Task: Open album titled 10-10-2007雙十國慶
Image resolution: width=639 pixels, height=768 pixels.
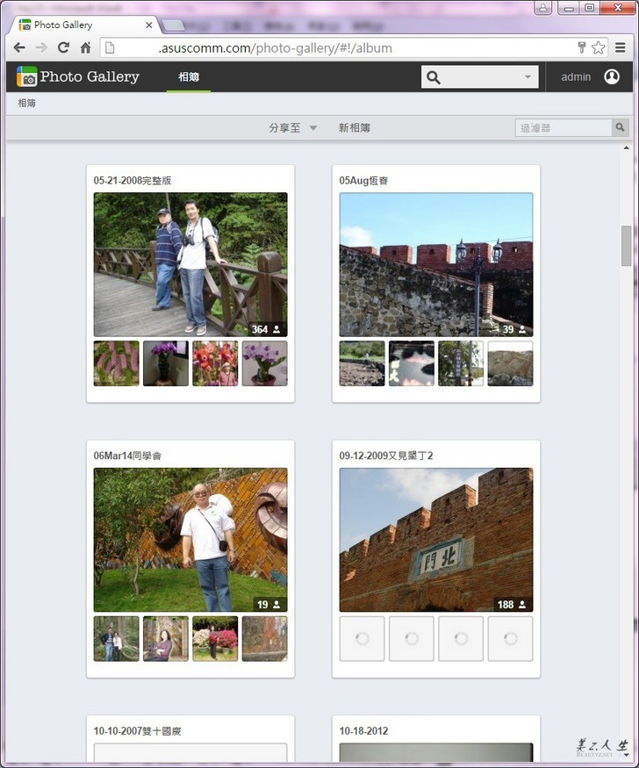Action: [x=137, y=731]
